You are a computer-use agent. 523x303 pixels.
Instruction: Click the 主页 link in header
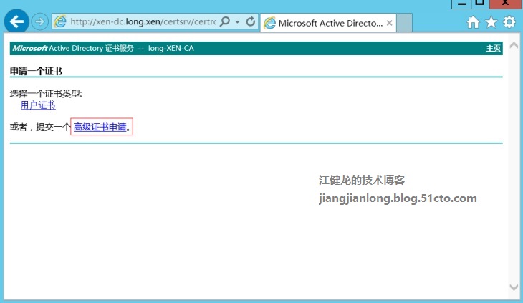click(x=494, y=48)
